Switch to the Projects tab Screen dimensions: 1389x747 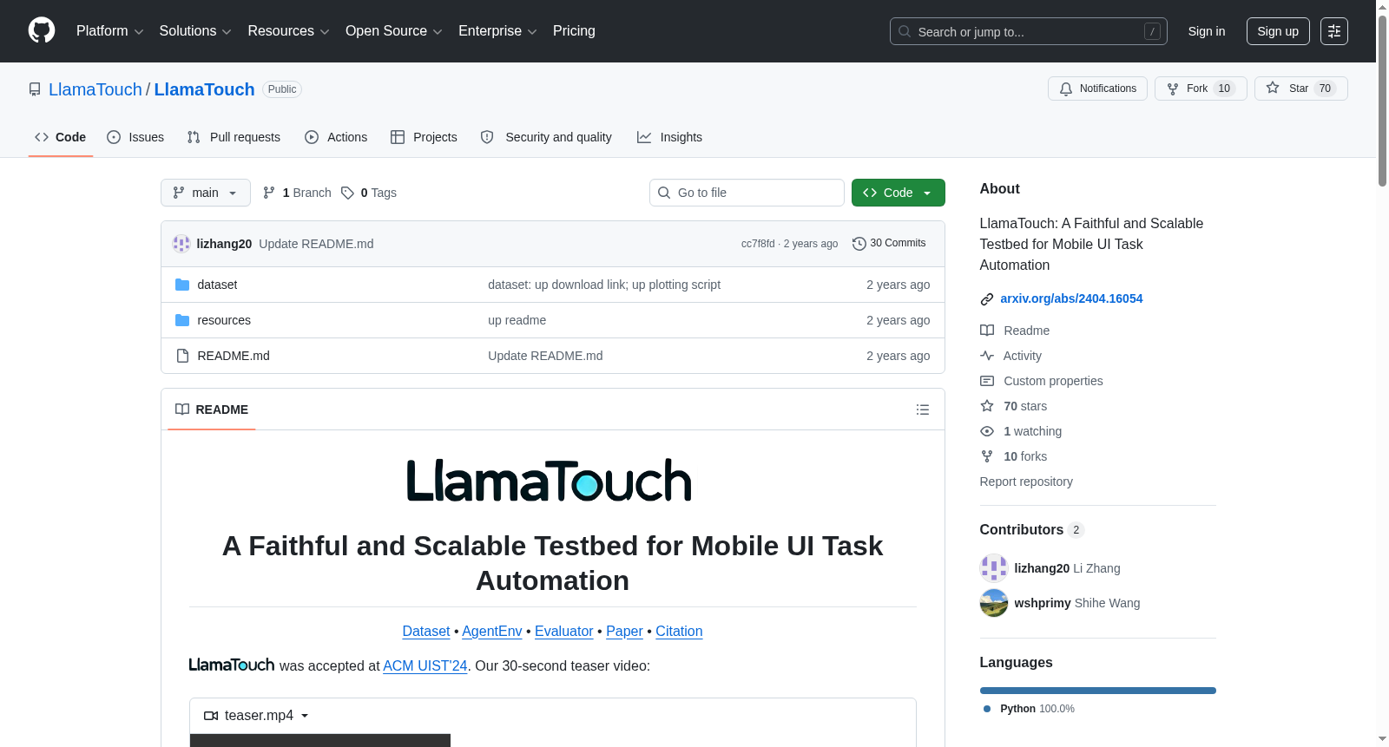(x=424, y=137)
